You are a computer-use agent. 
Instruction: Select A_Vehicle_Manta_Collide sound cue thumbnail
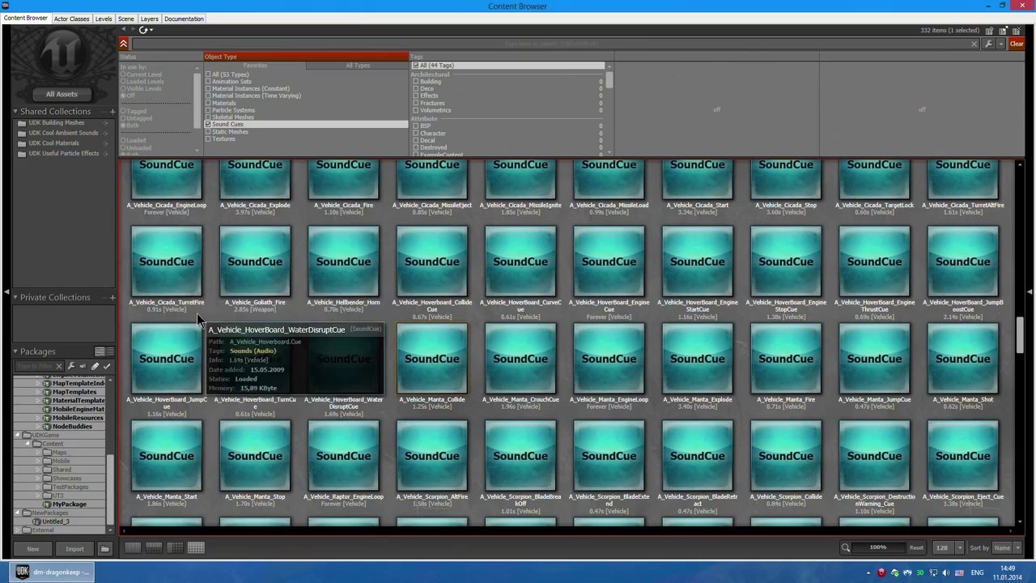click(432, 359)
